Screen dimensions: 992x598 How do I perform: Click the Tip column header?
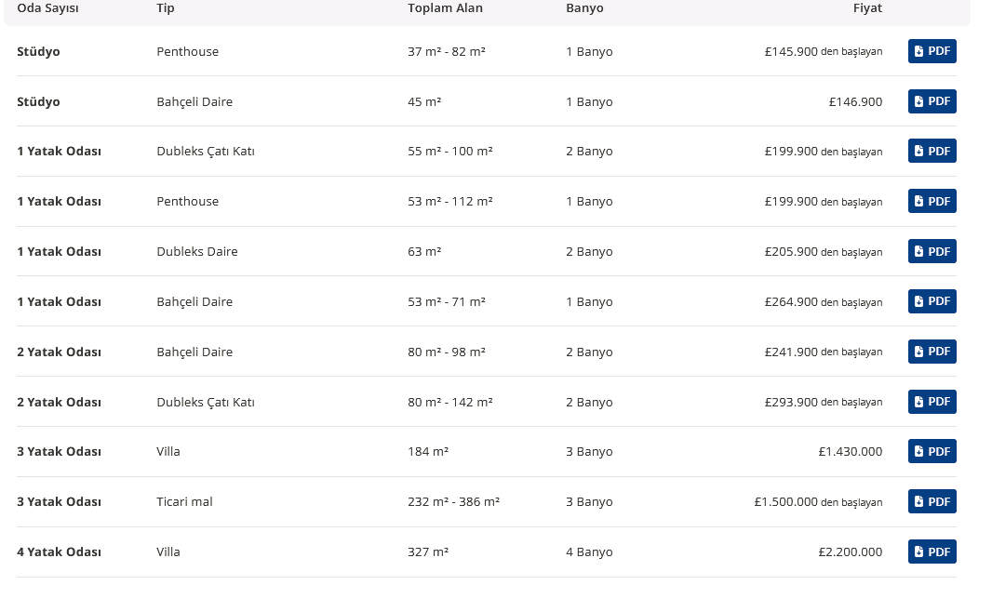point(166,8)
